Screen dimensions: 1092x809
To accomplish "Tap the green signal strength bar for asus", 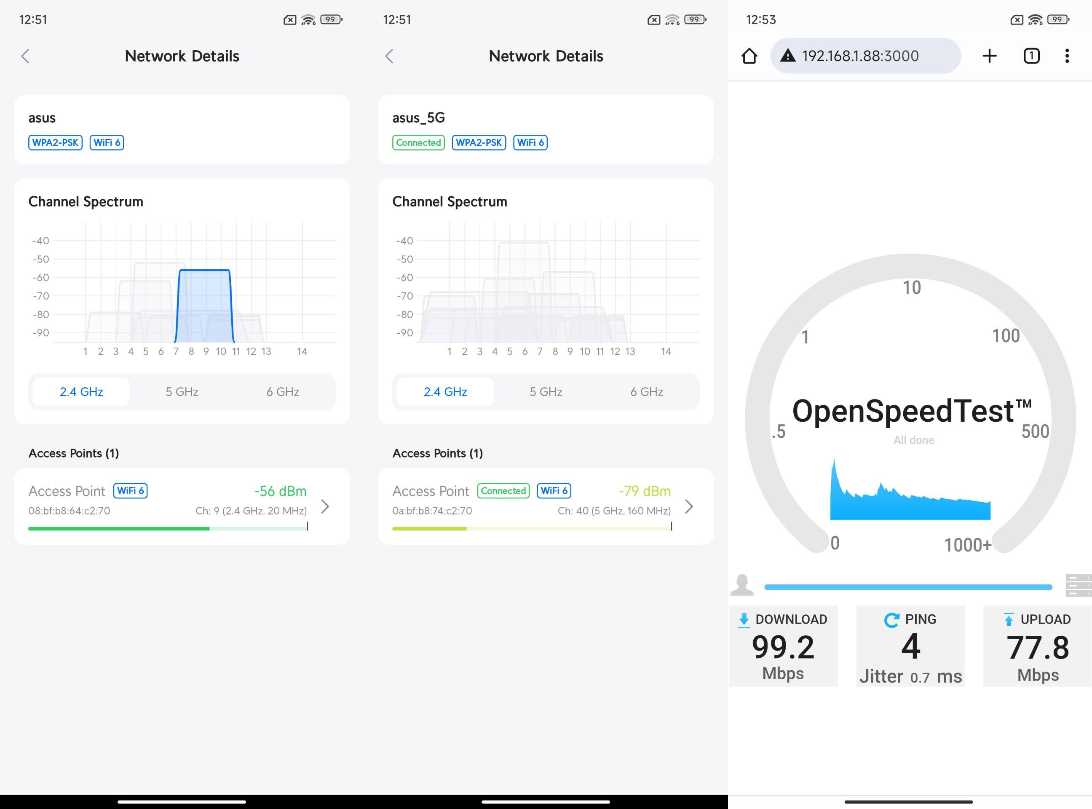I will [x=168, y=528].
